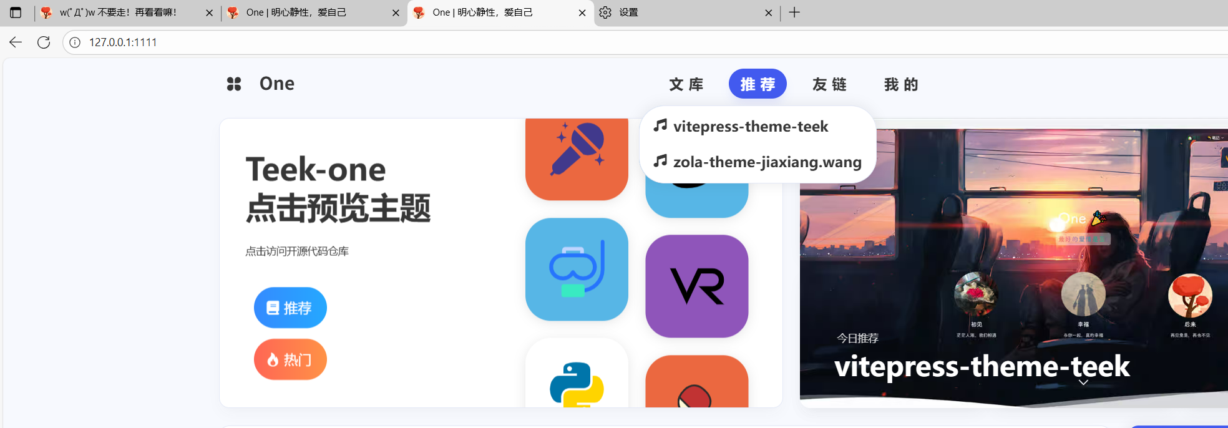Choose zola-theme-jiaxiang.wang from the dropdown
This screenshot has width=1228, height=428.
[767, 162]
